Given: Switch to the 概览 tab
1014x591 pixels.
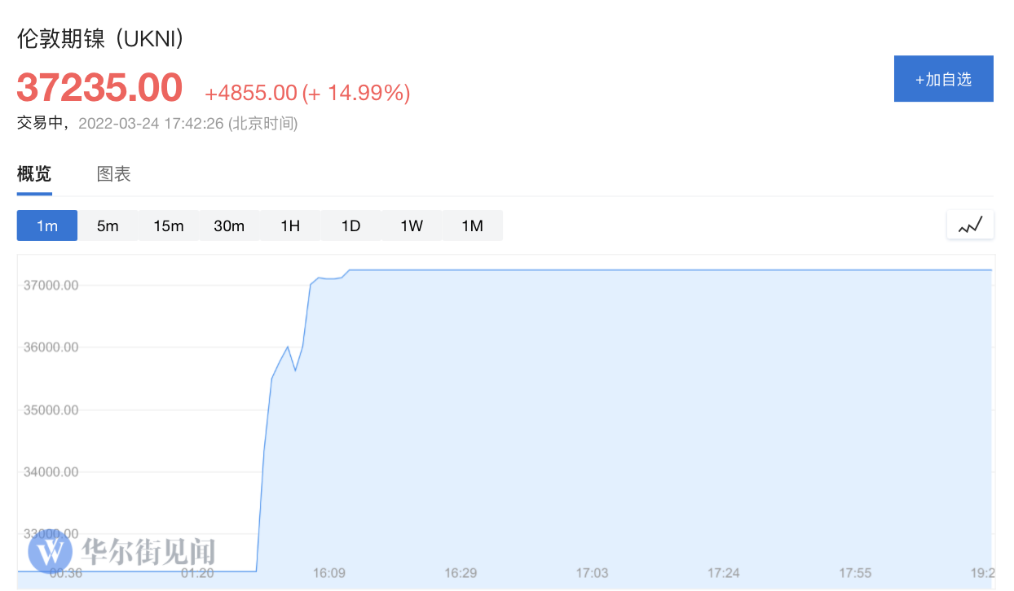Looking at the screenshot, I should (x=34, y=173).
